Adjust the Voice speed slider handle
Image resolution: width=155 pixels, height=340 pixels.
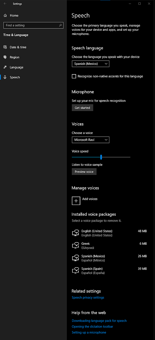click(x=101, y=157)
